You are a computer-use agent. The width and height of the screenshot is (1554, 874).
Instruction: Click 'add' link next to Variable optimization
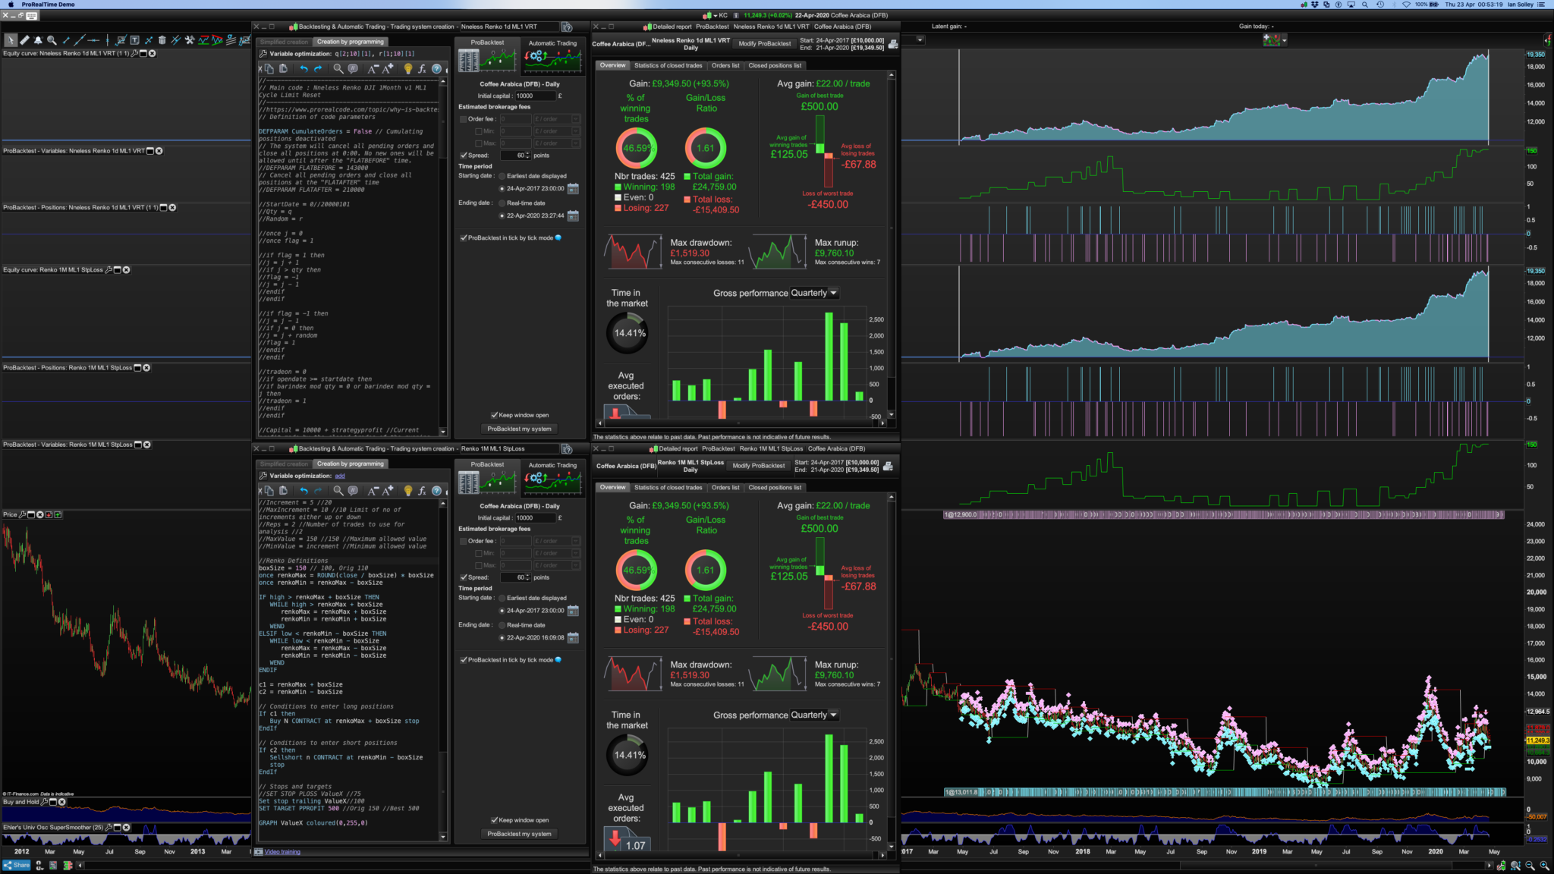click(x=340, y=476)
